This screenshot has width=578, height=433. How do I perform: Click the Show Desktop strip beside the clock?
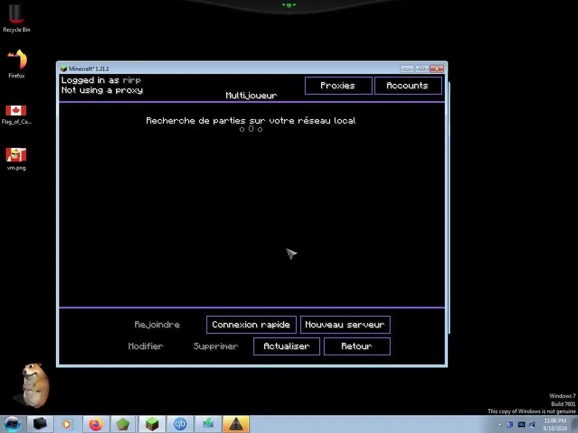[575, 424]
